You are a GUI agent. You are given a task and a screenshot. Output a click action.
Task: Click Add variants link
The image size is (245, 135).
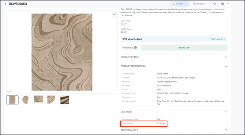point(218,39)
